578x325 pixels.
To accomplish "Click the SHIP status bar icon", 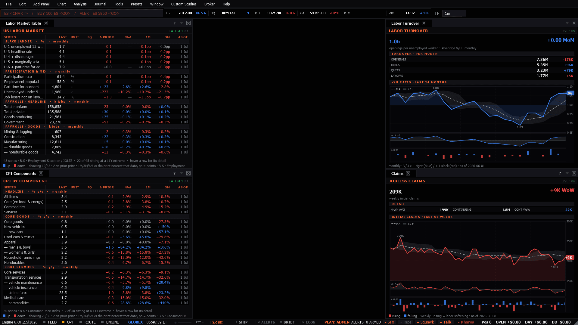I will (241, 322).
